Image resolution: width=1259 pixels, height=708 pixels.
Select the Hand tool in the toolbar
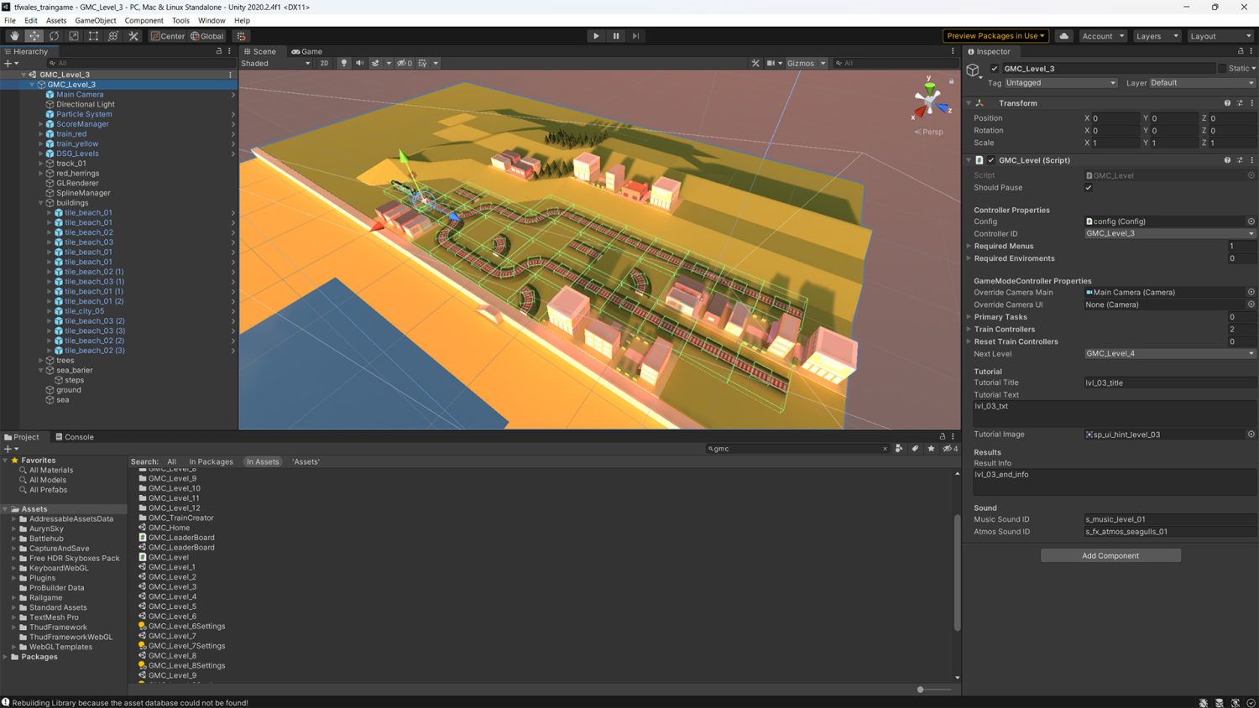13,36
